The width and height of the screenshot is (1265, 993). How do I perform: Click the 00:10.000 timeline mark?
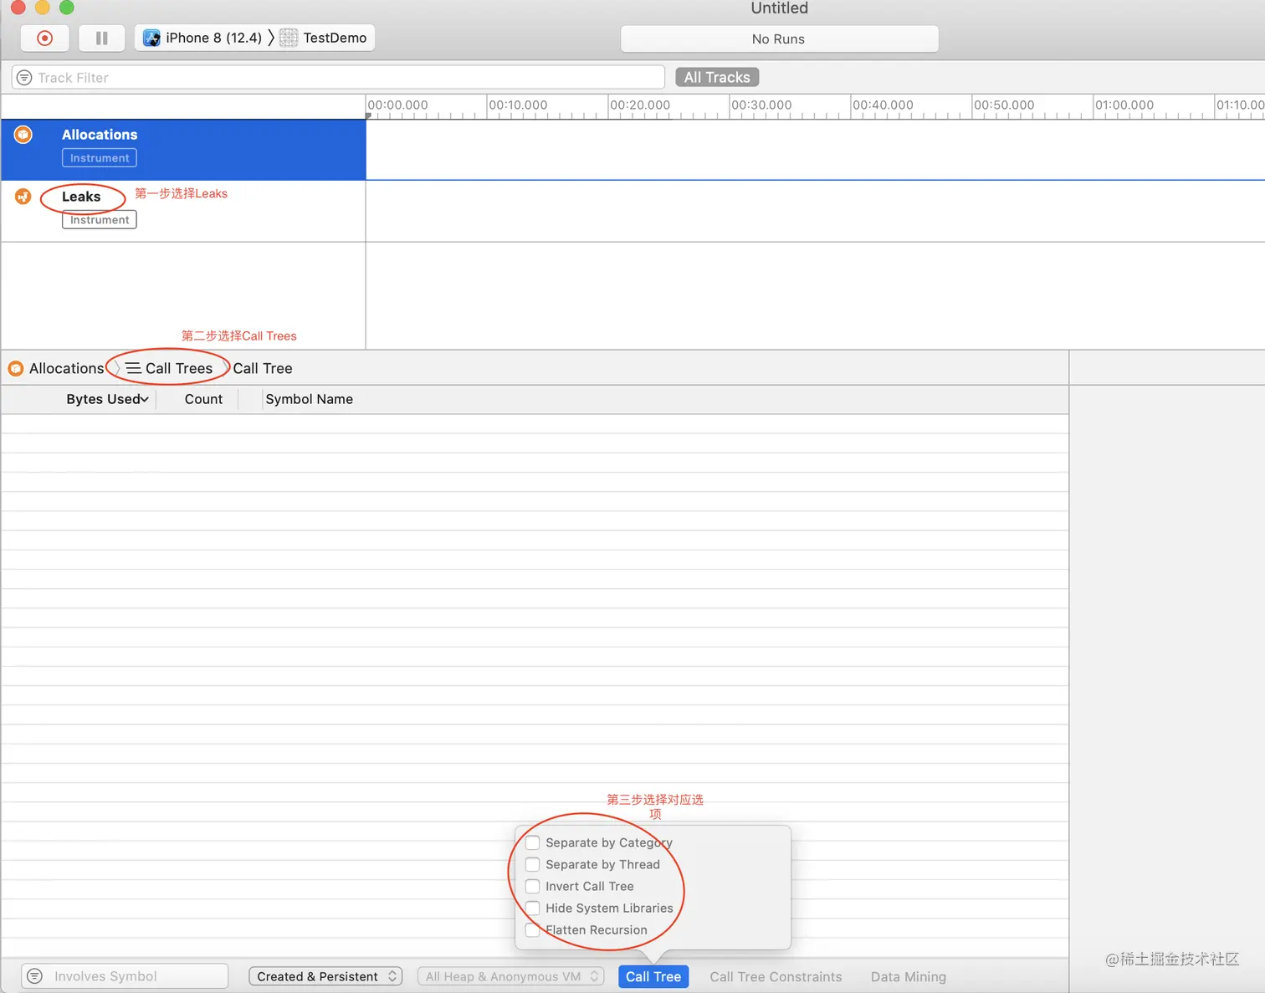coord(519,105)
